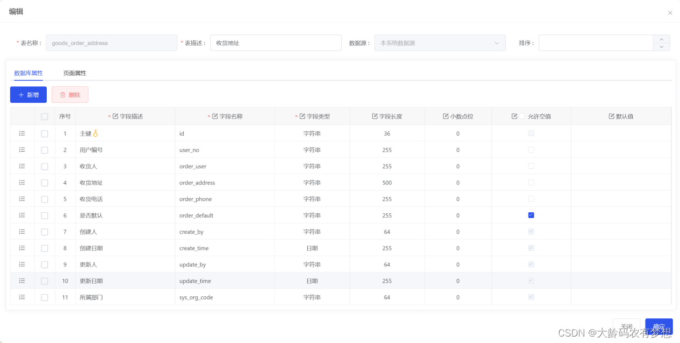Click length cell 500 for order_address
Image resolution: width=680 pixels, height=343 pixels.
(x=387, y=183)
